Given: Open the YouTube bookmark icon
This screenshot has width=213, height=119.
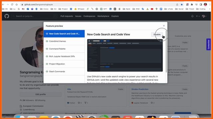Looking at the screenshot, I should 152,9.
